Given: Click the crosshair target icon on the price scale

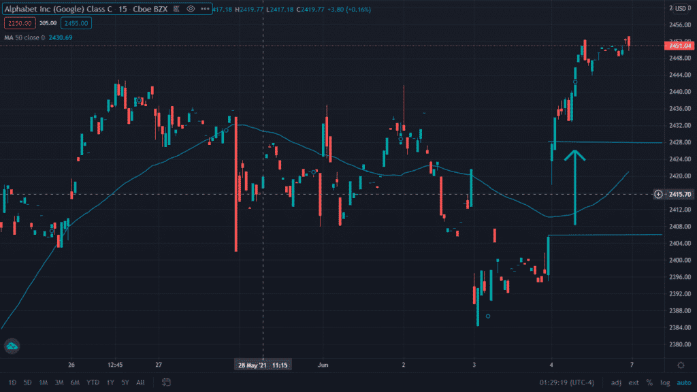Looking at the screenshot, I should pyautogui.click(x=658, y=195).
